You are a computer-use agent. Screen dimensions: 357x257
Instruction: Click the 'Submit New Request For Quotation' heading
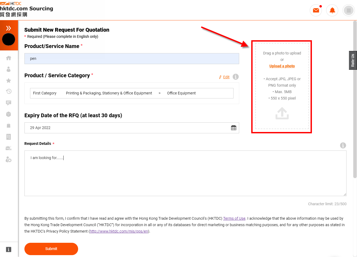point(67,30)
